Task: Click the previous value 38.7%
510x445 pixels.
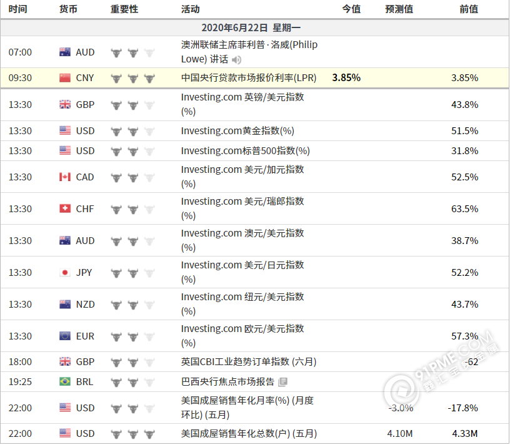Action: tap(465, 240)
